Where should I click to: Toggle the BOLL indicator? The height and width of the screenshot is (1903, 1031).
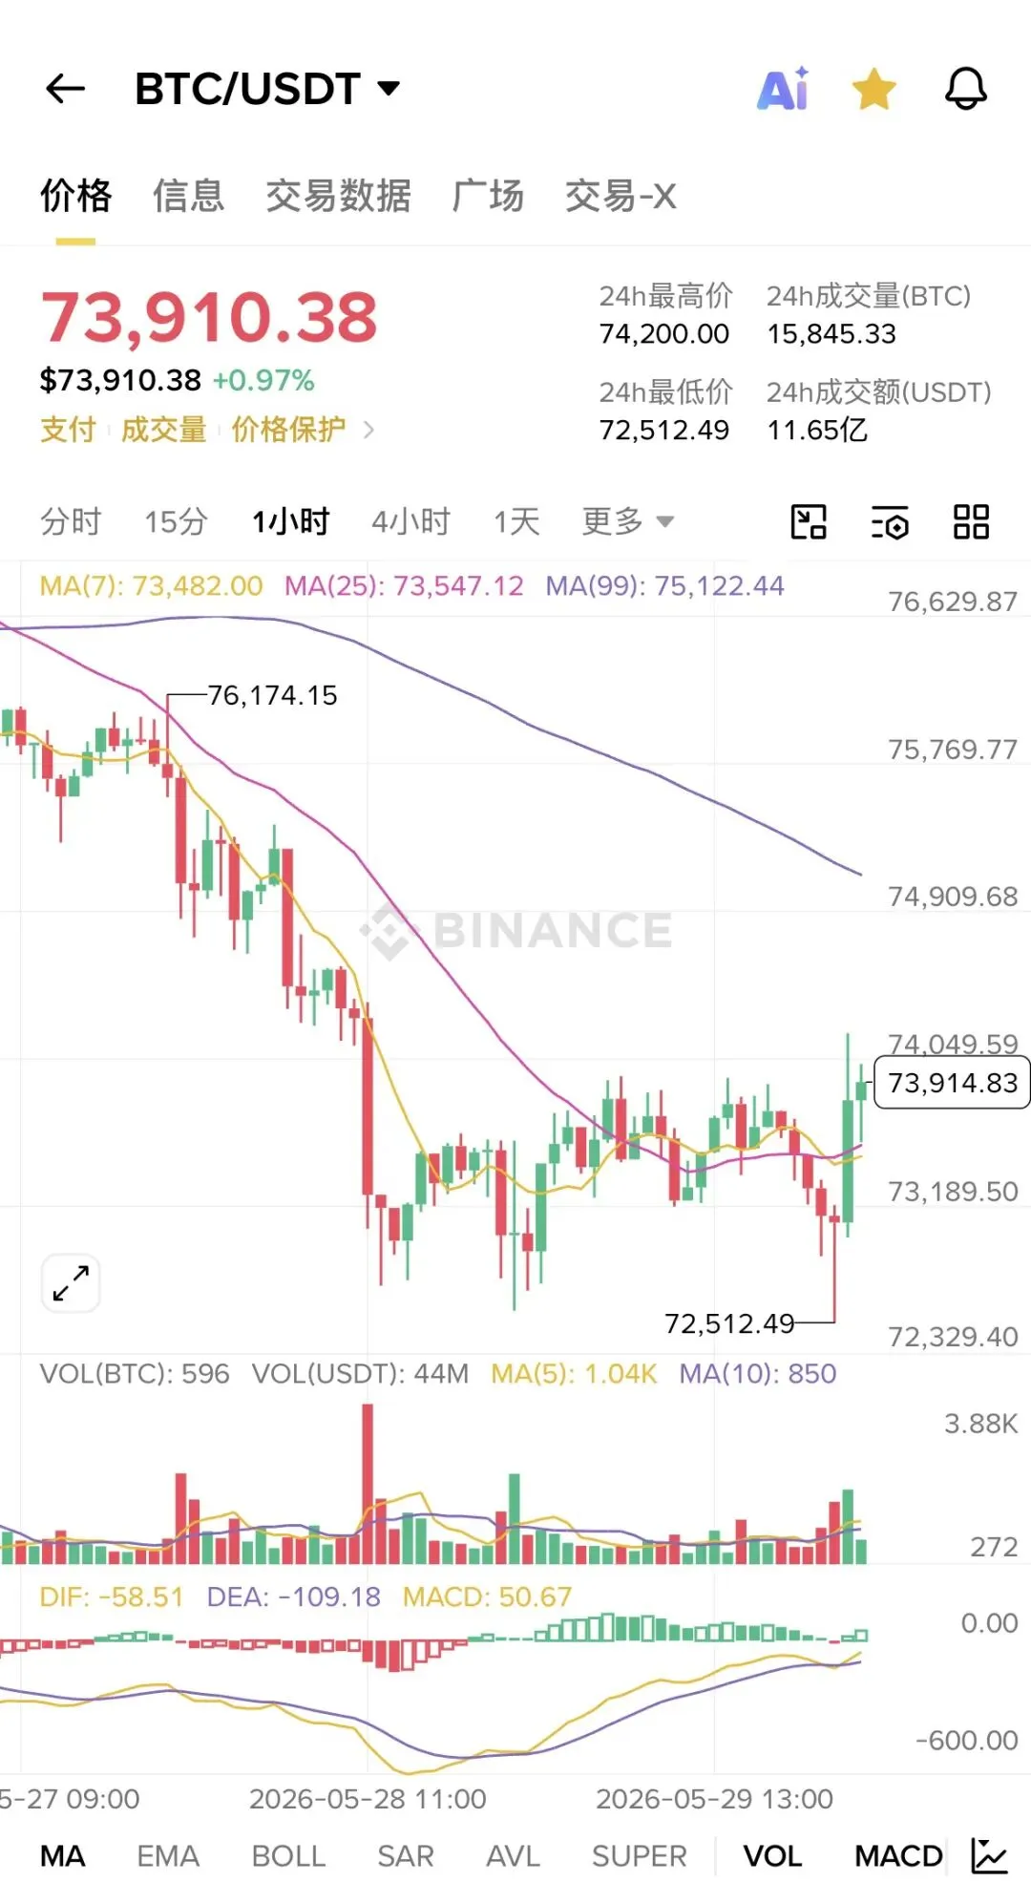(x=288, y=1855)
